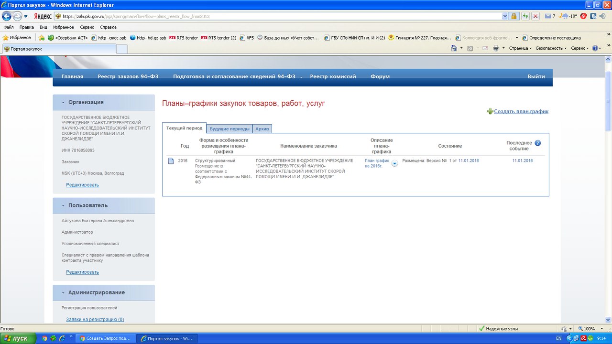612x344 pixels.
Task: Click the green ICQ flower quick launch icon
Action: point(53,338)
